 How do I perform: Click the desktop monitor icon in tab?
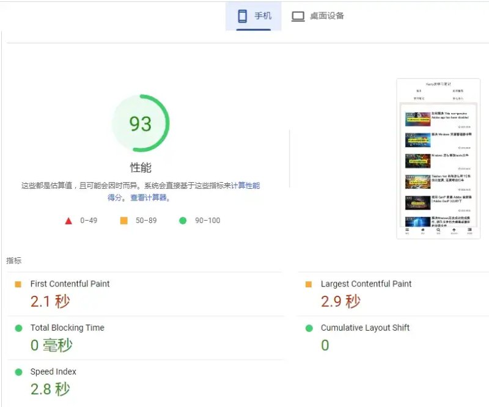tap(298, 16)
